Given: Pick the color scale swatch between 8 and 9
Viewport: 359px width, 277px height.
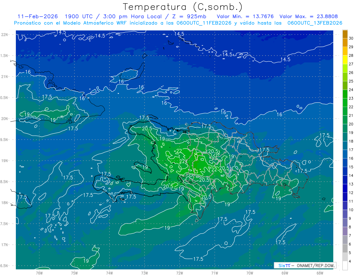Looking at the screenshot, I should 345,223.
